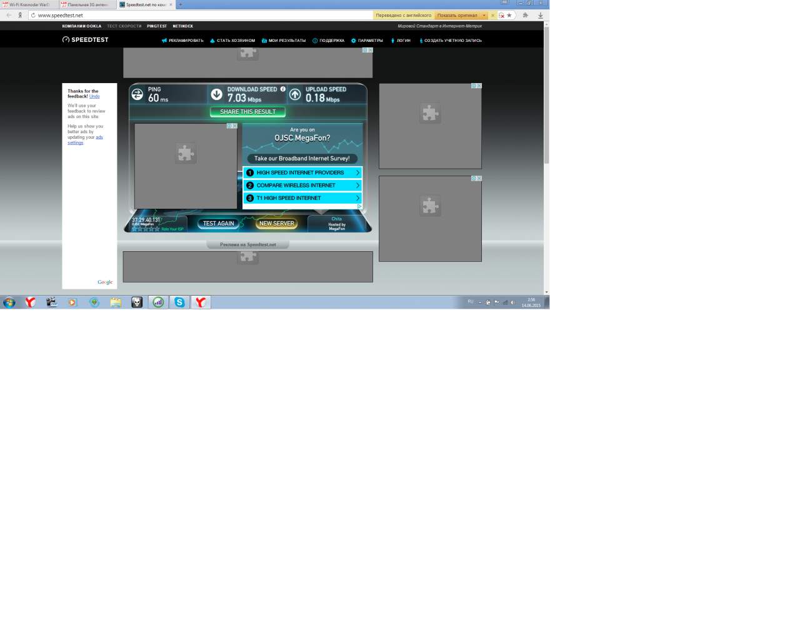Viewport: 790px width, 640px height.
Task: Click the taskbar clock
Action: tap(531, 302)
